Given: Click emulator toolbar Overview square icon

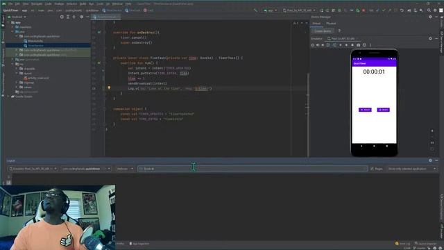Looking at the screenshot, I should (x=352, y=45).
